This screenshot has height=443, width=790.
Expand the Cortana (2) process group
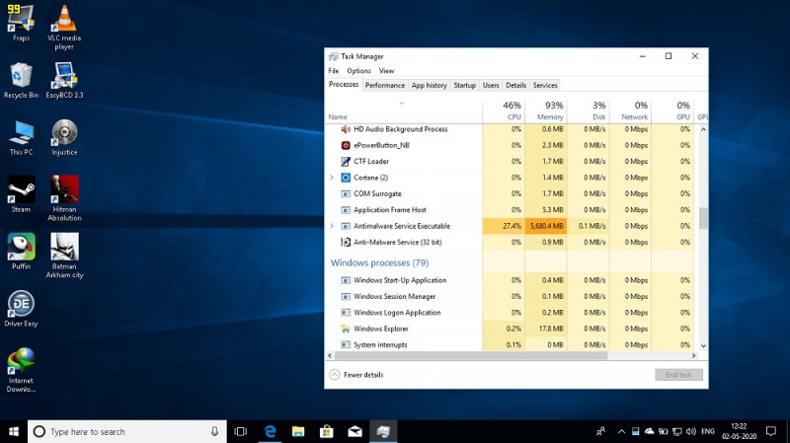tap(332, 178)
